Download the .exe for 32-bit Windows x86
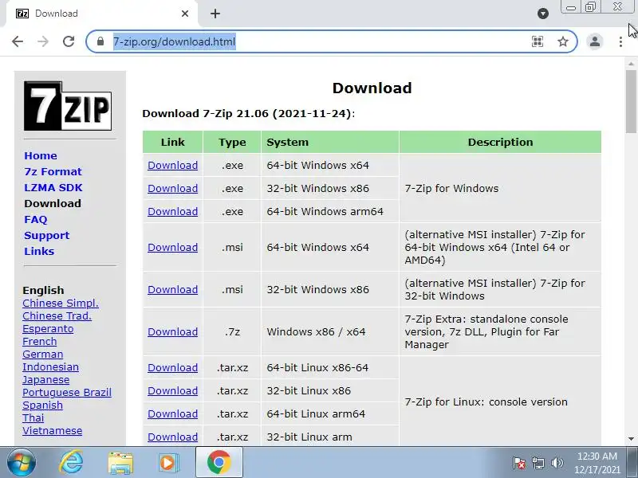 click(172, 189)
